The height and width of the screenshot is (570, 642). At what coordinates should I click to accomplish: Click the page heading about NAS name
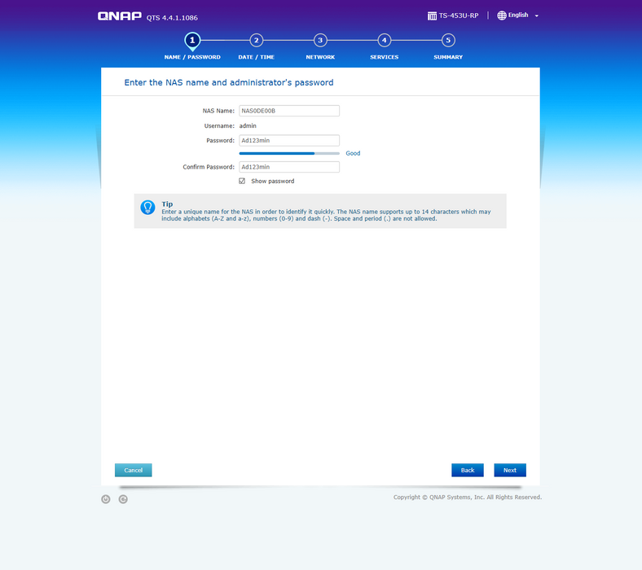point(229,83)
